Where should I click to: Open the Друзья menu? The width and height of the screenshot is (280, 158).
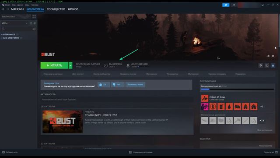[20, 5]
